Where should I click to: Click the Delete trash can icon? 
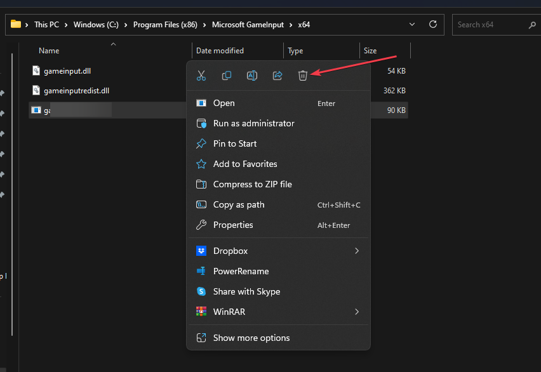(303, 76)
